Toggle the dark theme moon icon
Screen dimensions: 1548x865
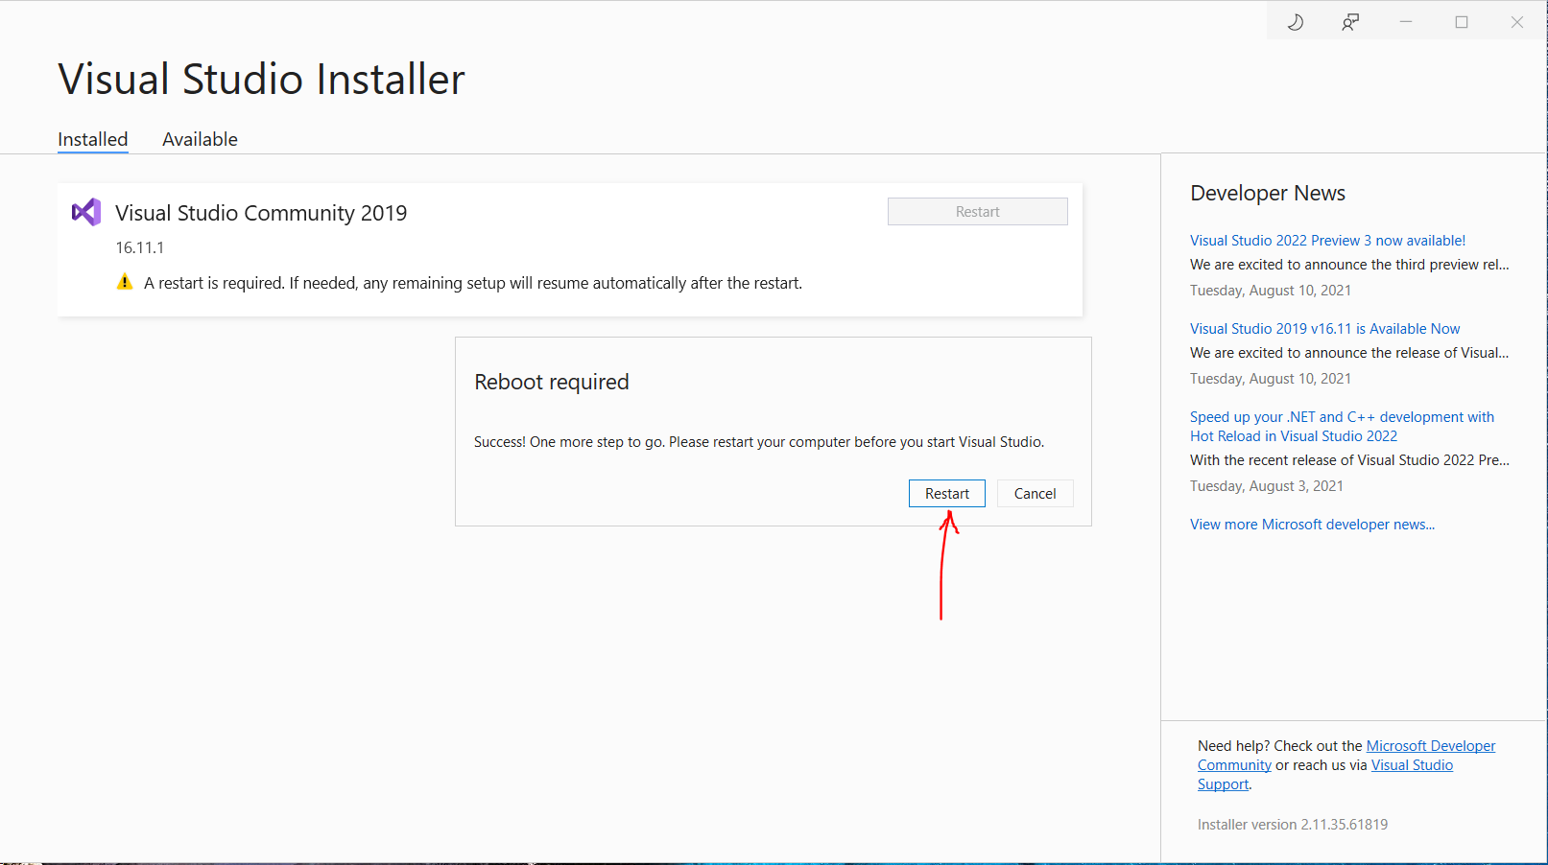[1295, 22]
